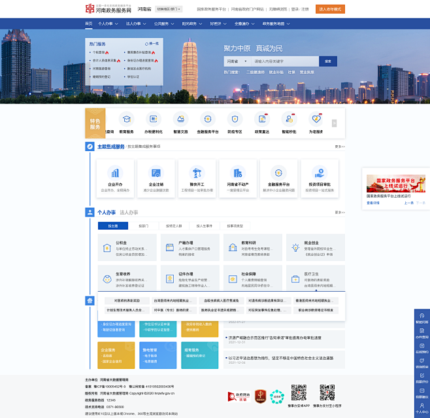430x418 pixels.
Task: Click the 智能问答 sidebar icon
Action: 422,317
